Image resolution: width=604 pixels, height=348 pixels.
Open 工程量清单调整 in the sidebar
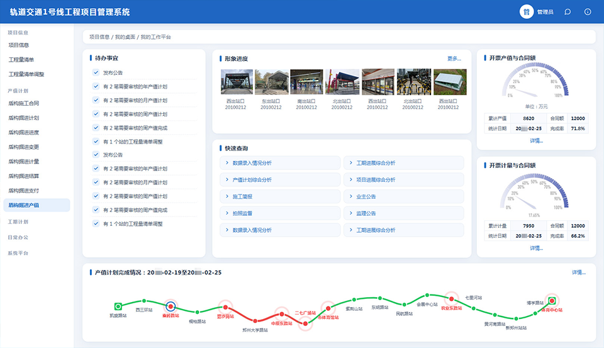[26, 74]
